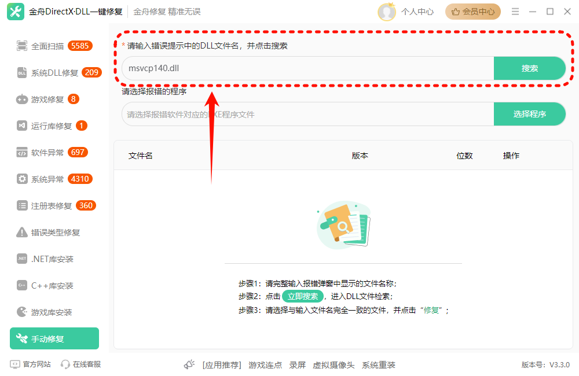Click the user avatar icon
Viewport: 579px width, 376px height.
pos(387,12)
